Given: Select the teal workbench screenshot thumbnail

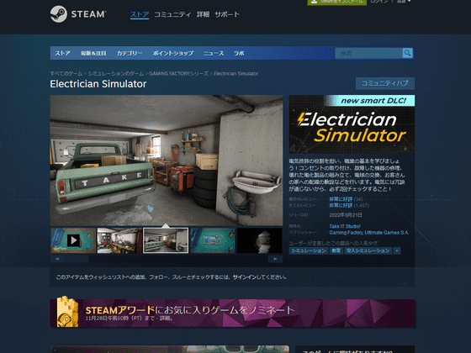Looking at the screenshot, I should (212, 240).
